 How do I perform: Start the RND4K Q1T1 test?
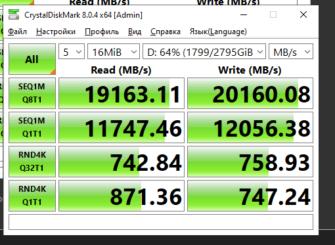tap(32, 196)
